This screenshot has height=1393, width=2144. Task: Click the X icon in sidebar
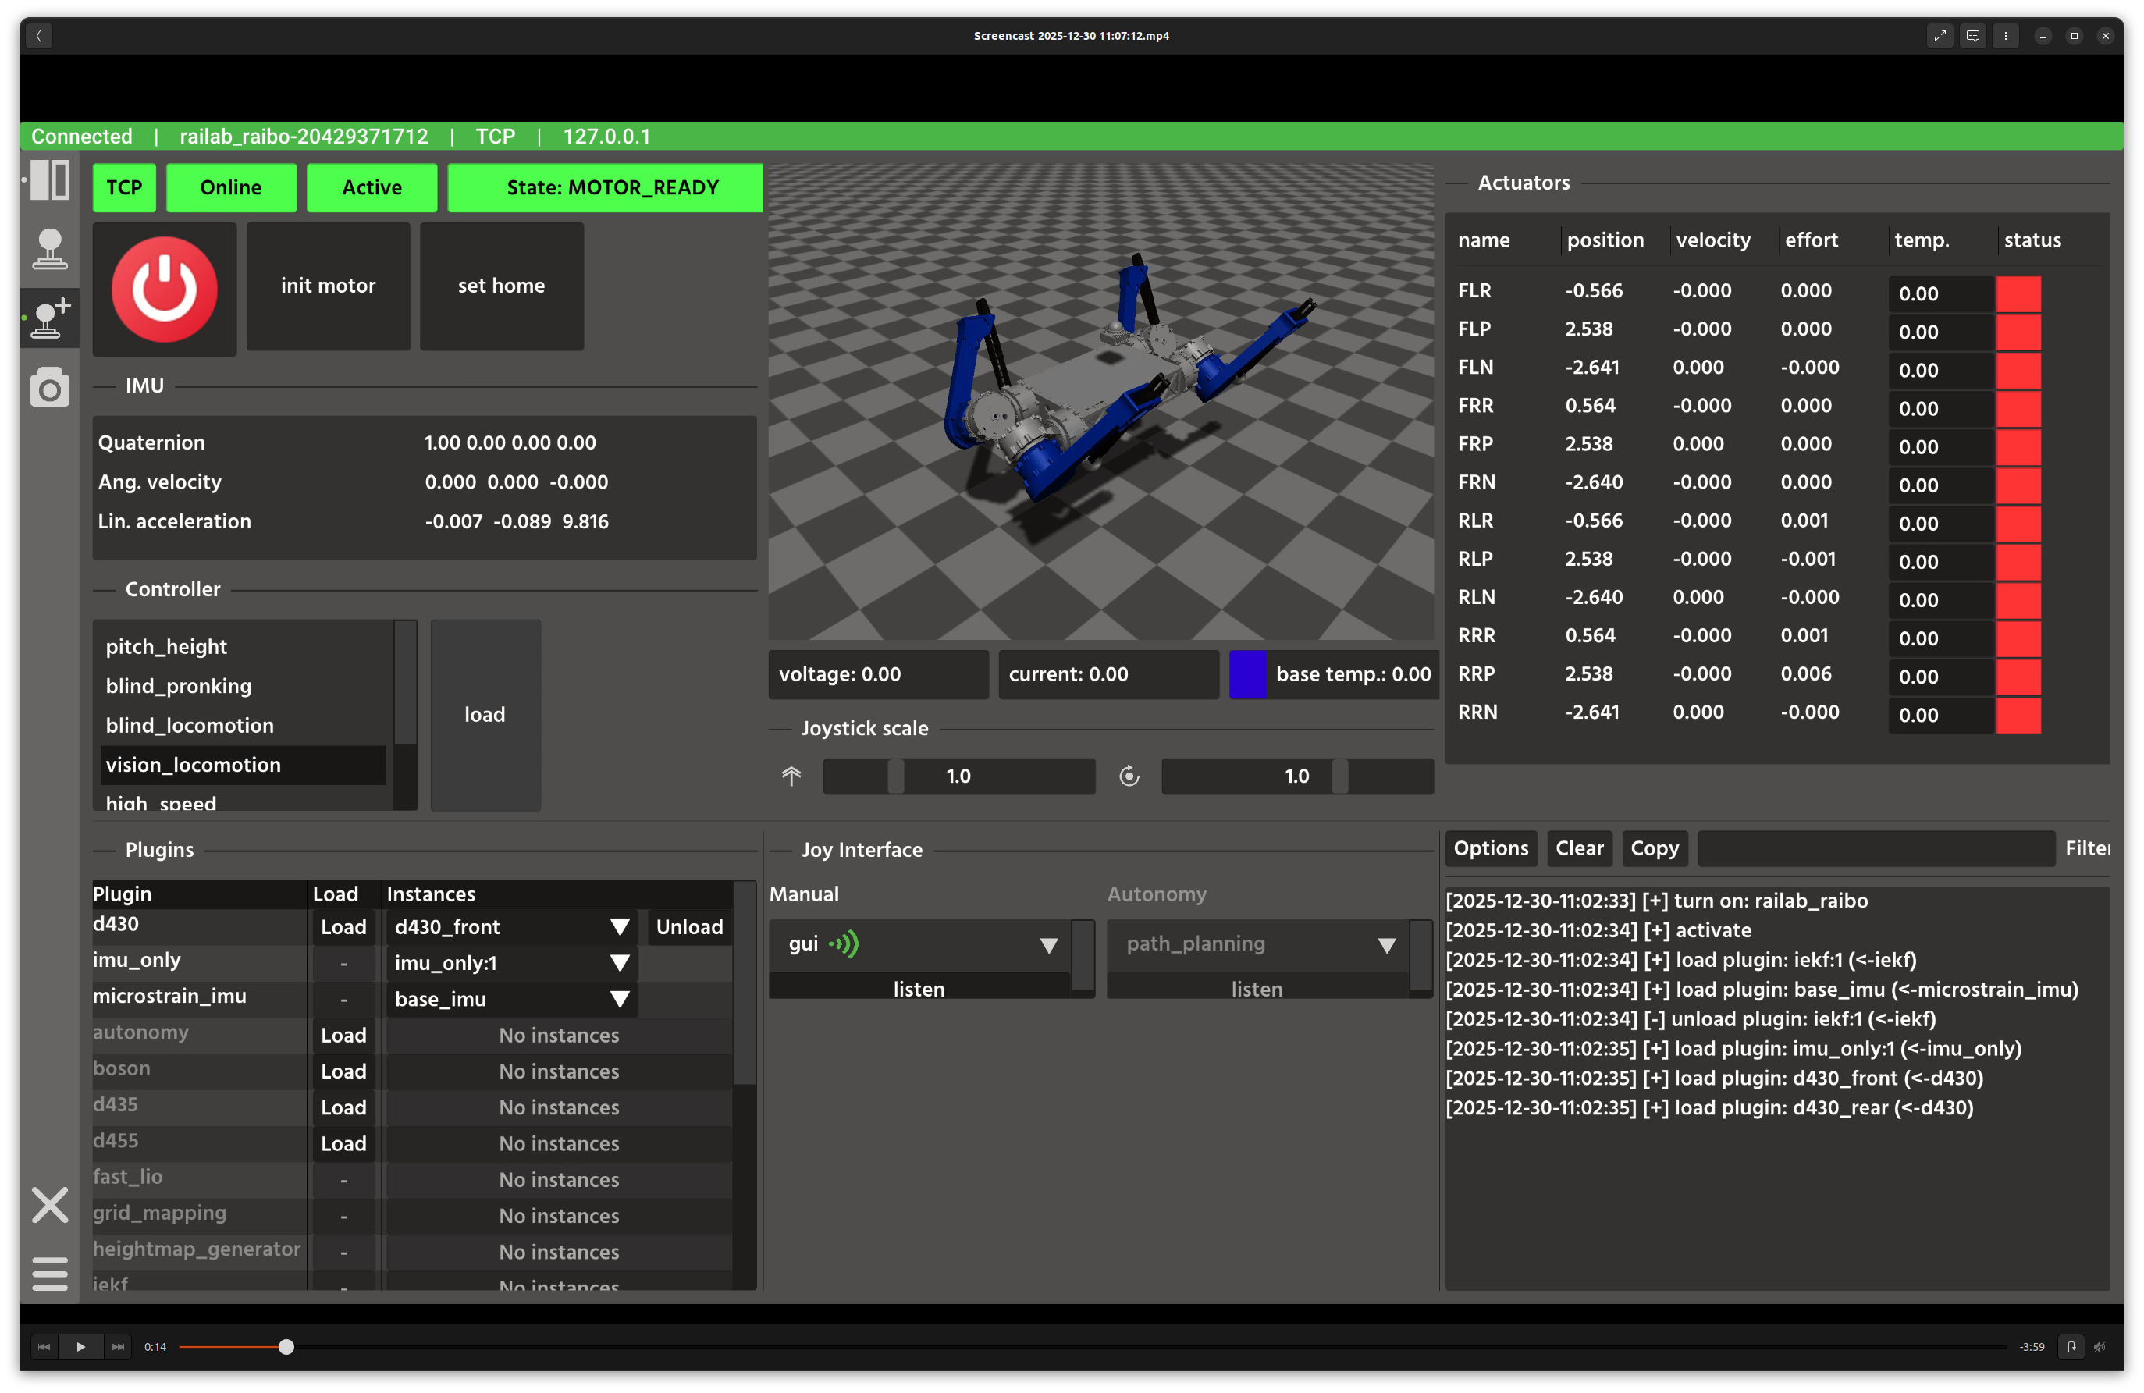pos(49,1204)
